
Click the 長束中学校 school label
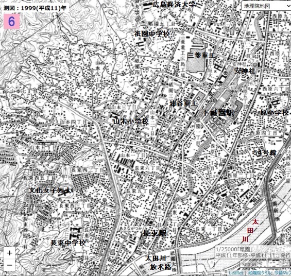(x=69, y=243)
